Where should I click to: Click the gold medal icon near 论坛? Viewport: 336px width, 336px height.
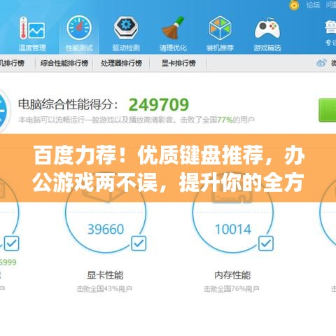coord(294,5)
